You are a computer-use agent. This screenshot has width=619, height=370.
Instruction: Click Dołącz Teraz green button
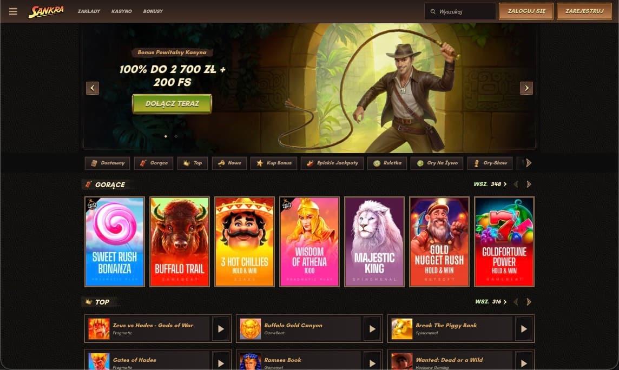[172, 104]
